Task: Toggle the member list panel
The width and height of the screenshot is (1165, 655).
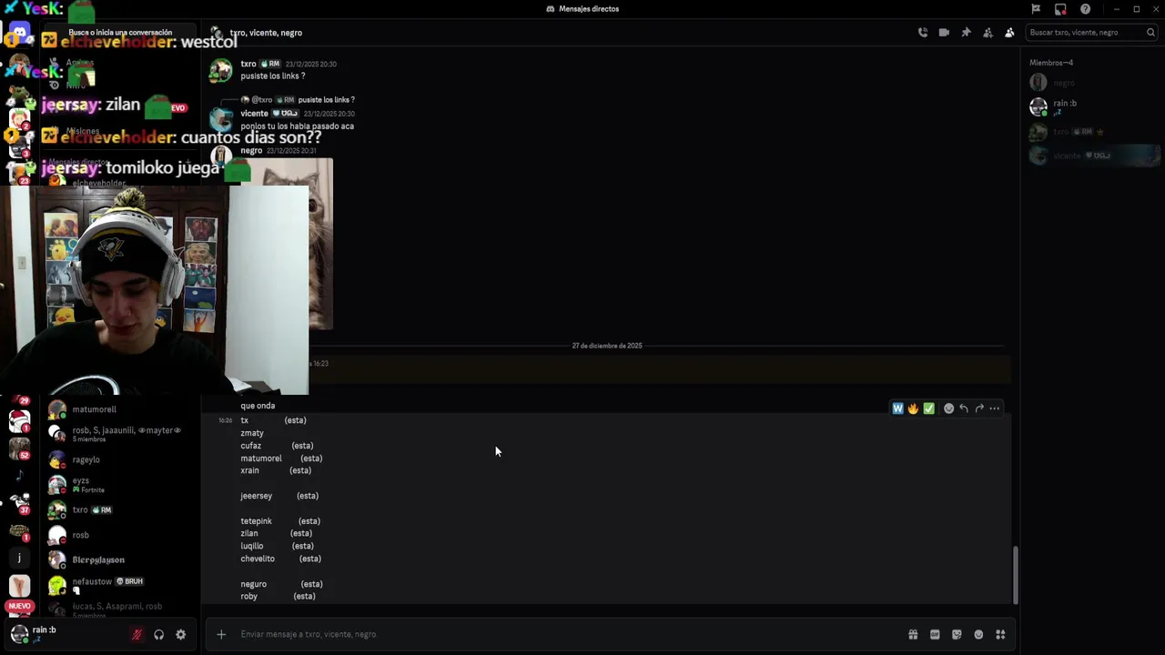Action: (1009, 33)
